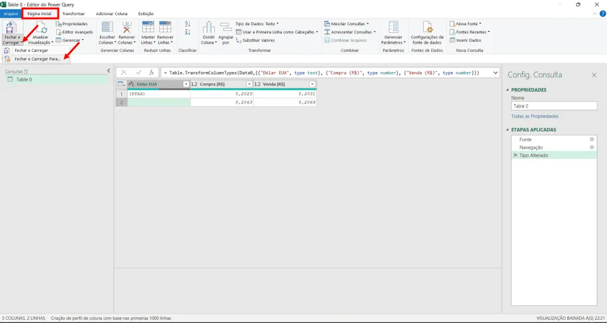This screenshot has width=607, height=323.
Task: Click the table corner menu icon in grid
Action: (x=121, y=85)
